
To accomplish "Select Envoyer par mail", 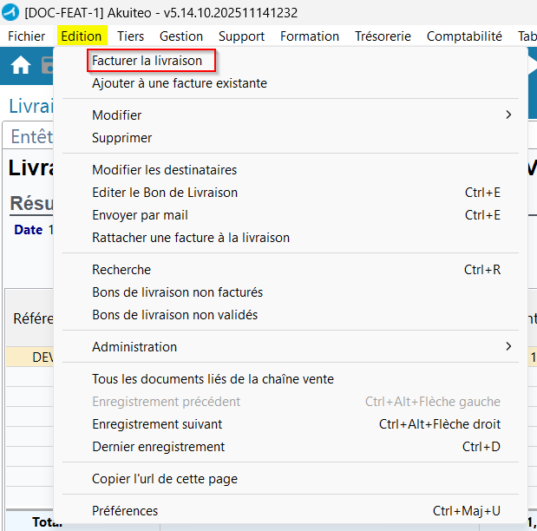I will coord(141,215).
